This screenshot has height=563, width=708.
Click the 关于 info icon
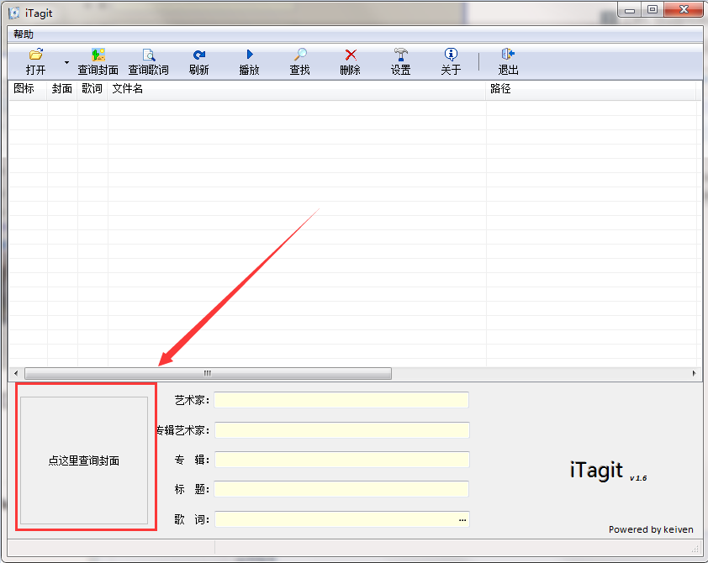pyautogui.click(x=451, y=55)
